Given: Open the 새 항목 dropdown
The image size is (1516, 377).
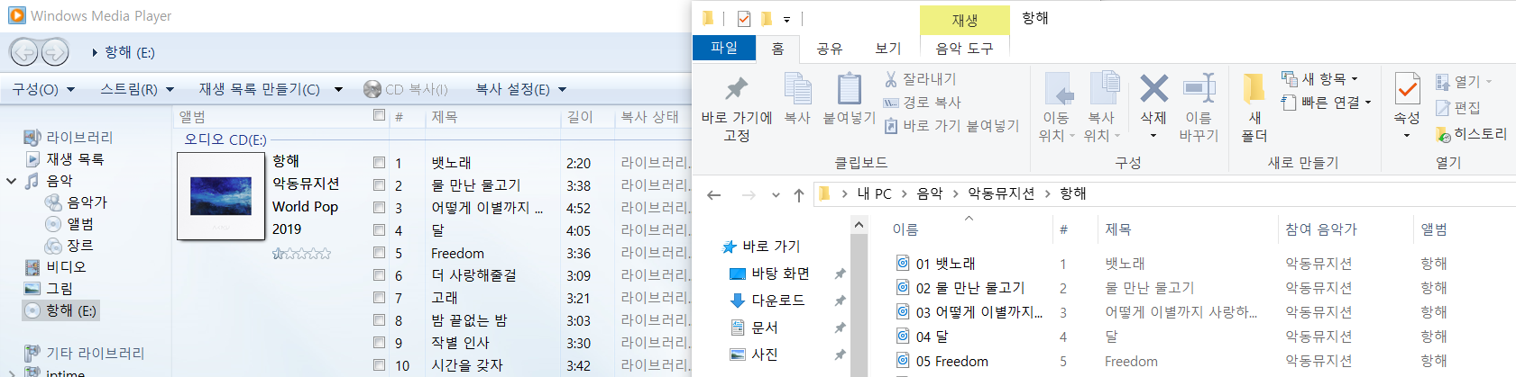Looking at the screenshot, I should coord(1319,79).
